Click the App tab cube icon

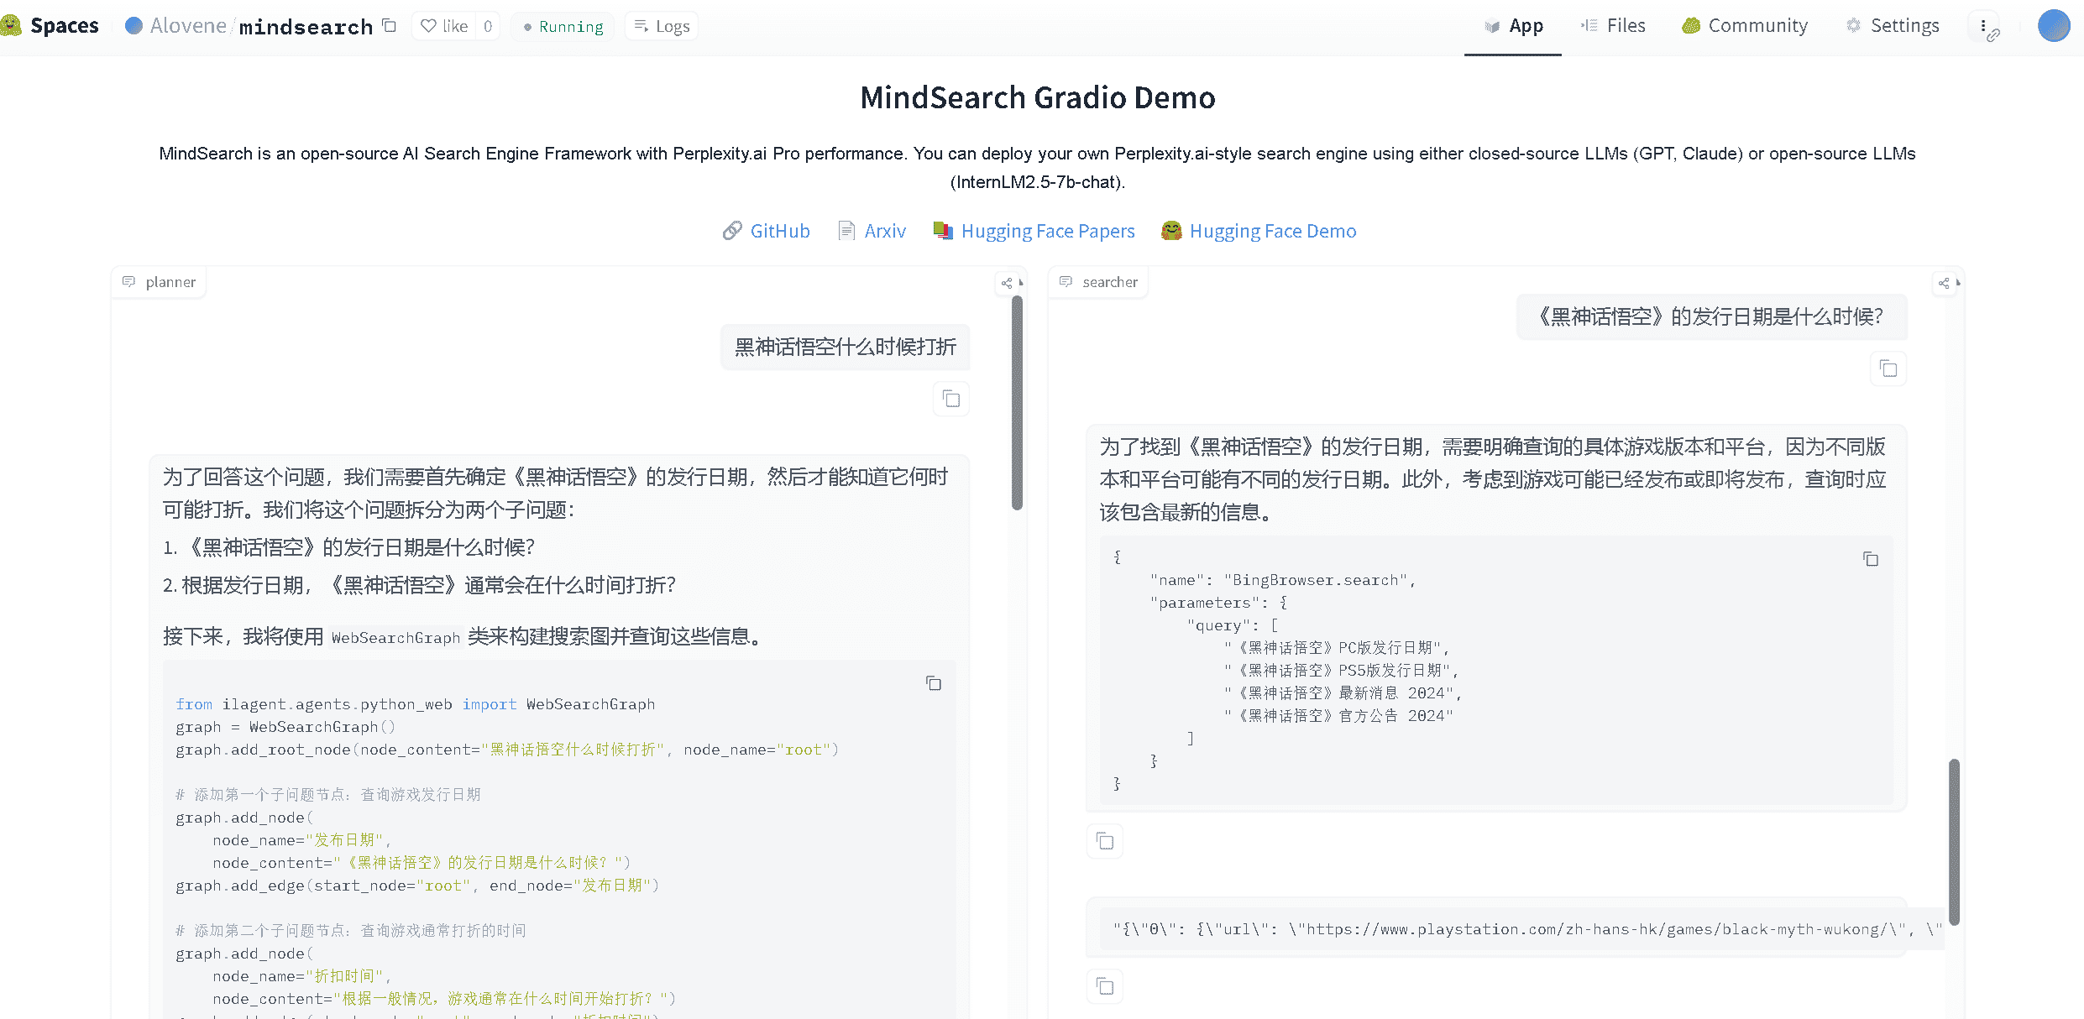[1492, 27]
